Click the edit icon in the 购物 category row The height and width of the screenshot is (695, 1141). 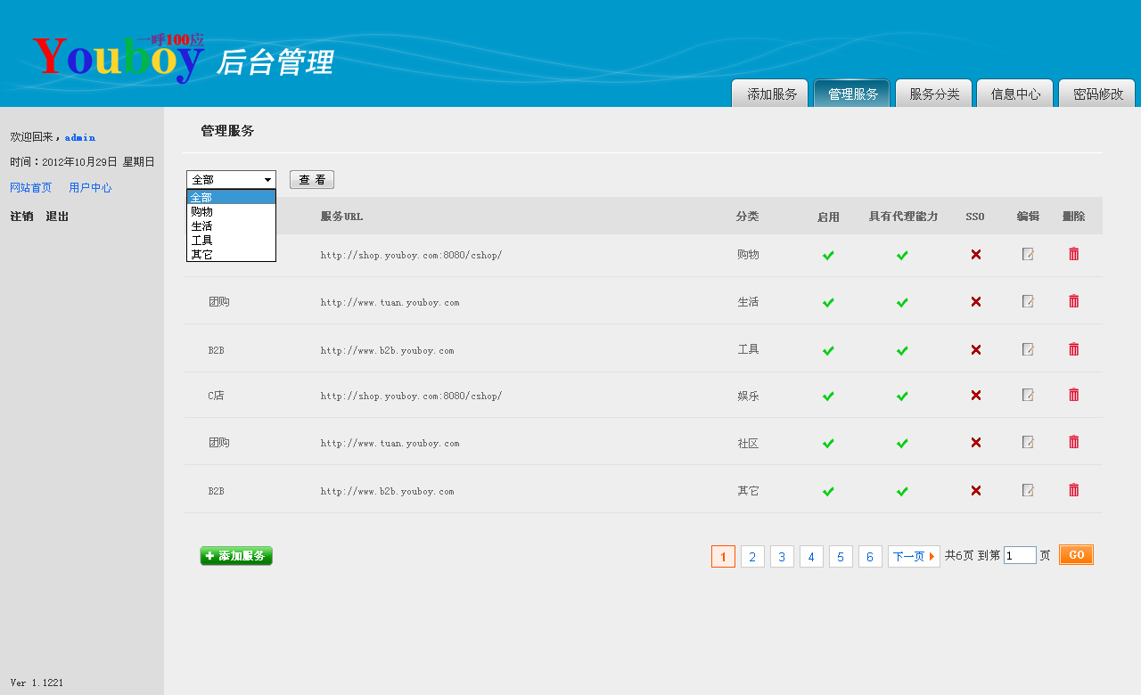pyautogui.click(x=1028, y=254)
